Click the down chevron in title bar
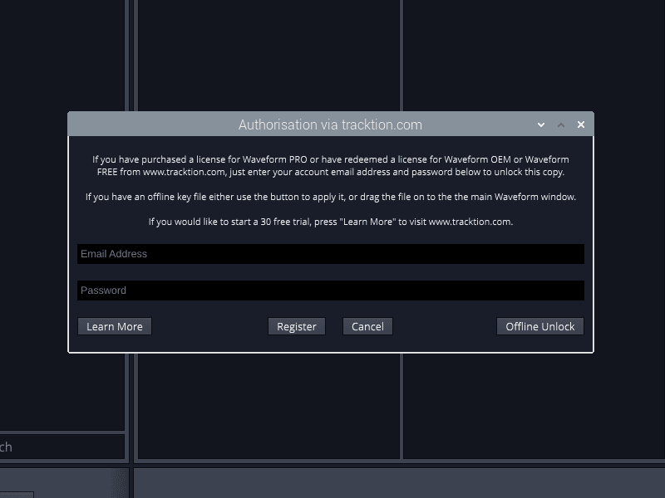Viewport: 665px width, 498px height. 541,125
